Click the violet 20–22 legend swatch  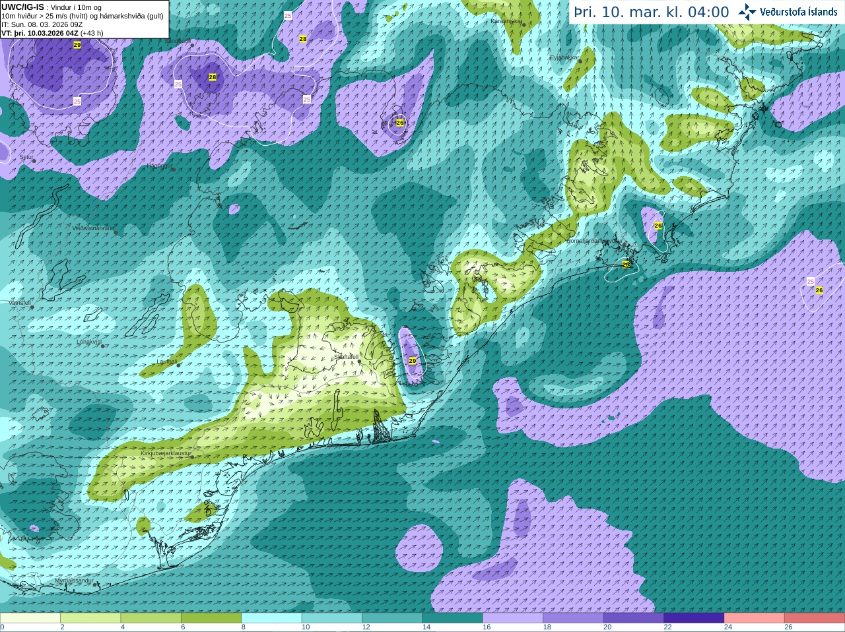634,618
